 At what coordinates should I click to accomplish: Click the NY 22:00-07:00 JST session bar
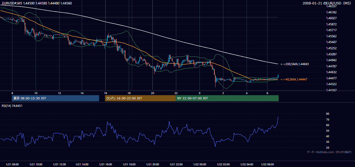coord(227,98)
